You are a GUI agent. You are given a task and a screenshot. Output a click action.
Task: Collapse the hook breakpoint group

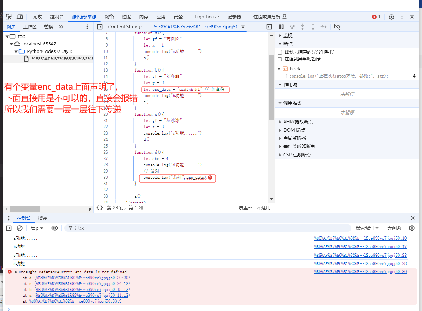pos(279,69)
